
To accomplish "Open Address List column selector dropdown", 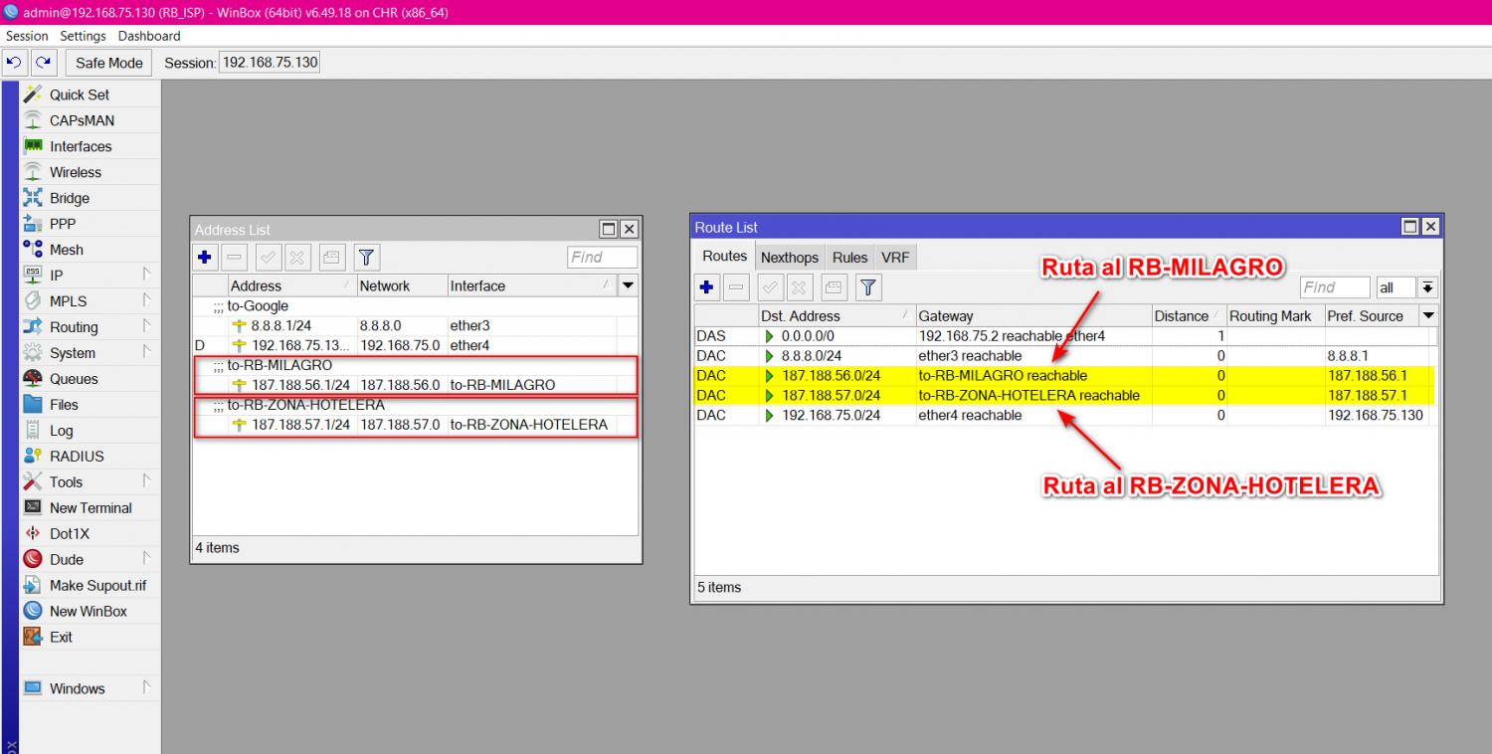I will tap(628, 285).
